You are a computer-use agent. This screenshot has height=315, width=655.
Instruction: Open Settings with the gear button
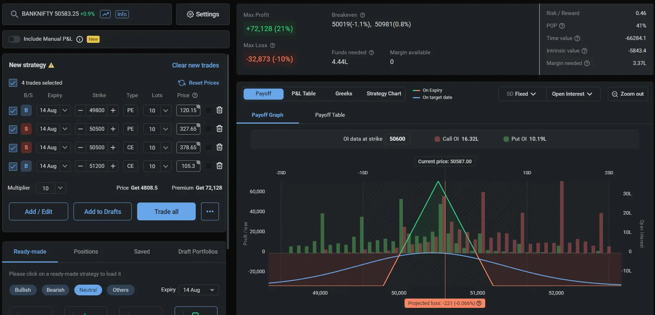click(x=202, y=14)
